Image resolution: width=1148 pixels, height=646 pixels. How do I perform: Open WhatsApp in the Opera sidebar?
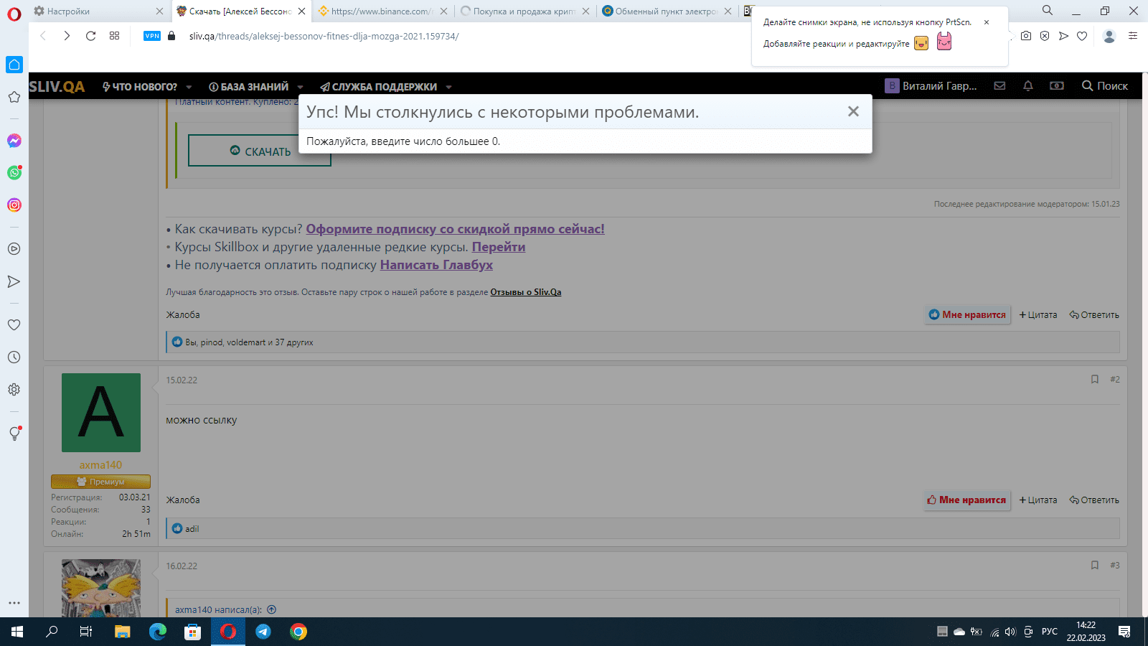point(14,172)
